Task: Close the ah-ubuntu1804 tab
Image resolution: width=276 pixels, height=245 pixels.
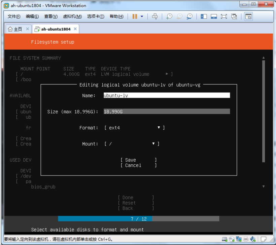Action: coord(75,29)
